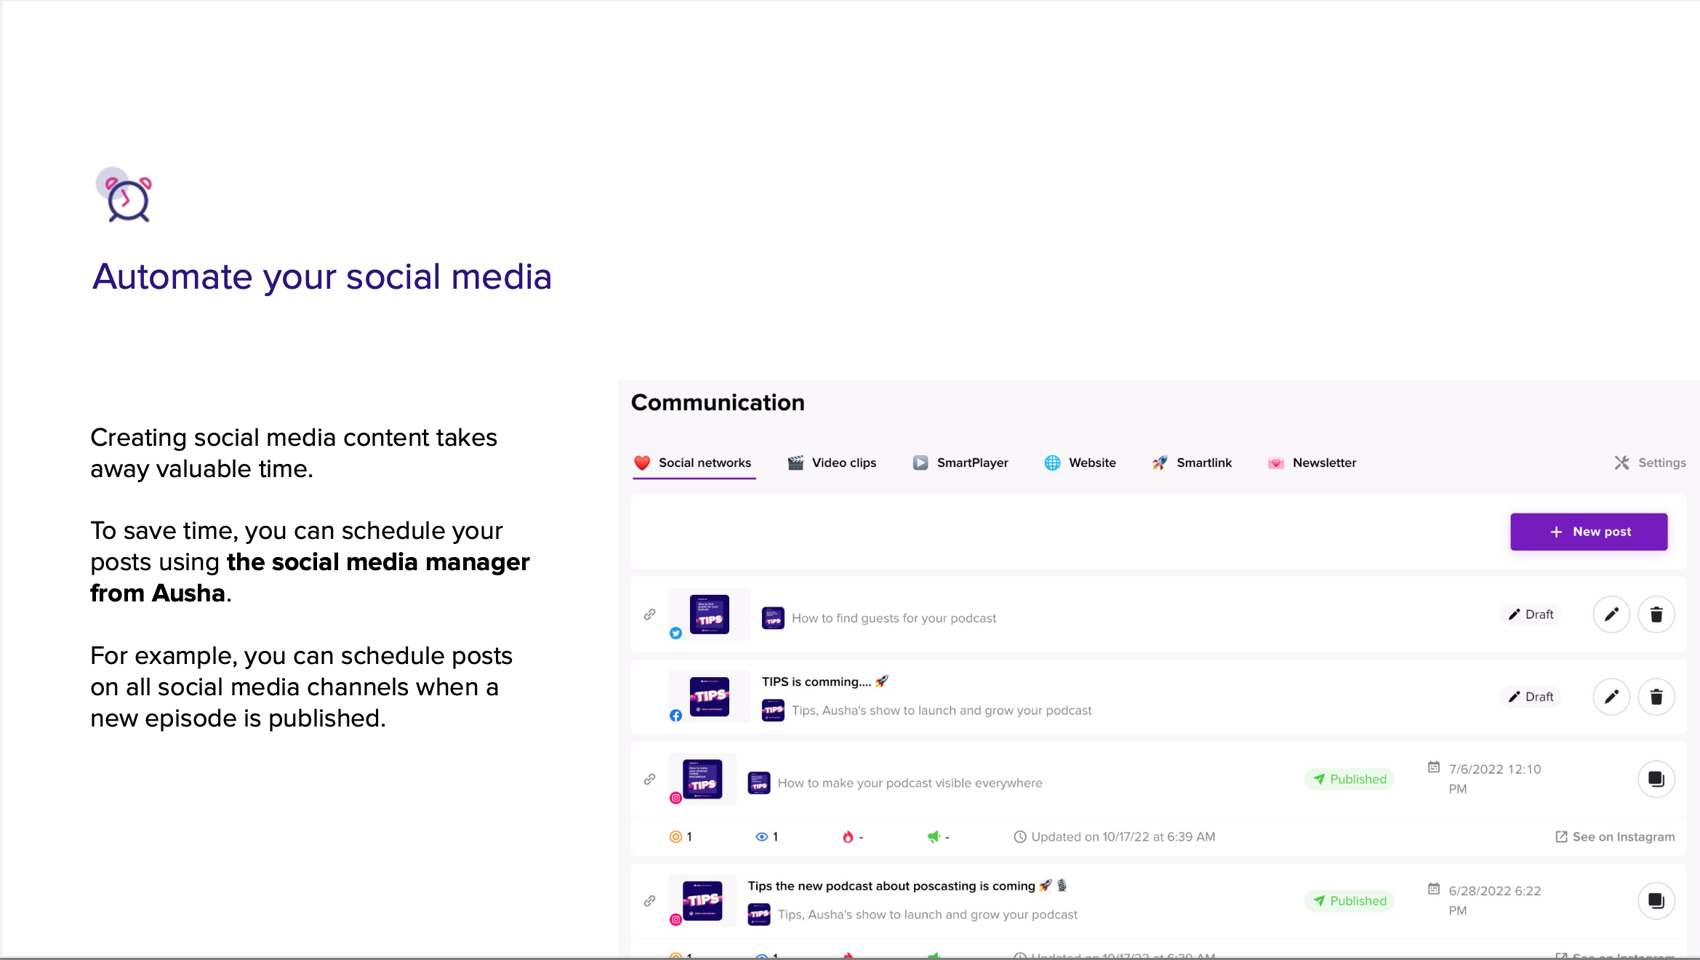Edit the 'How to find guests' draft
Screen dimensions: 1700x960
[1611, 615]
